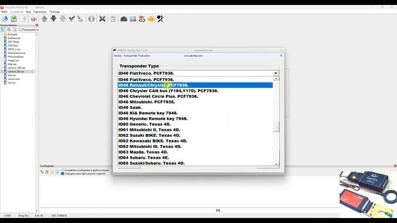Click the red car outline toolbar icon
This screenshot has height=223, width=397.
click(x=142, y=19)
